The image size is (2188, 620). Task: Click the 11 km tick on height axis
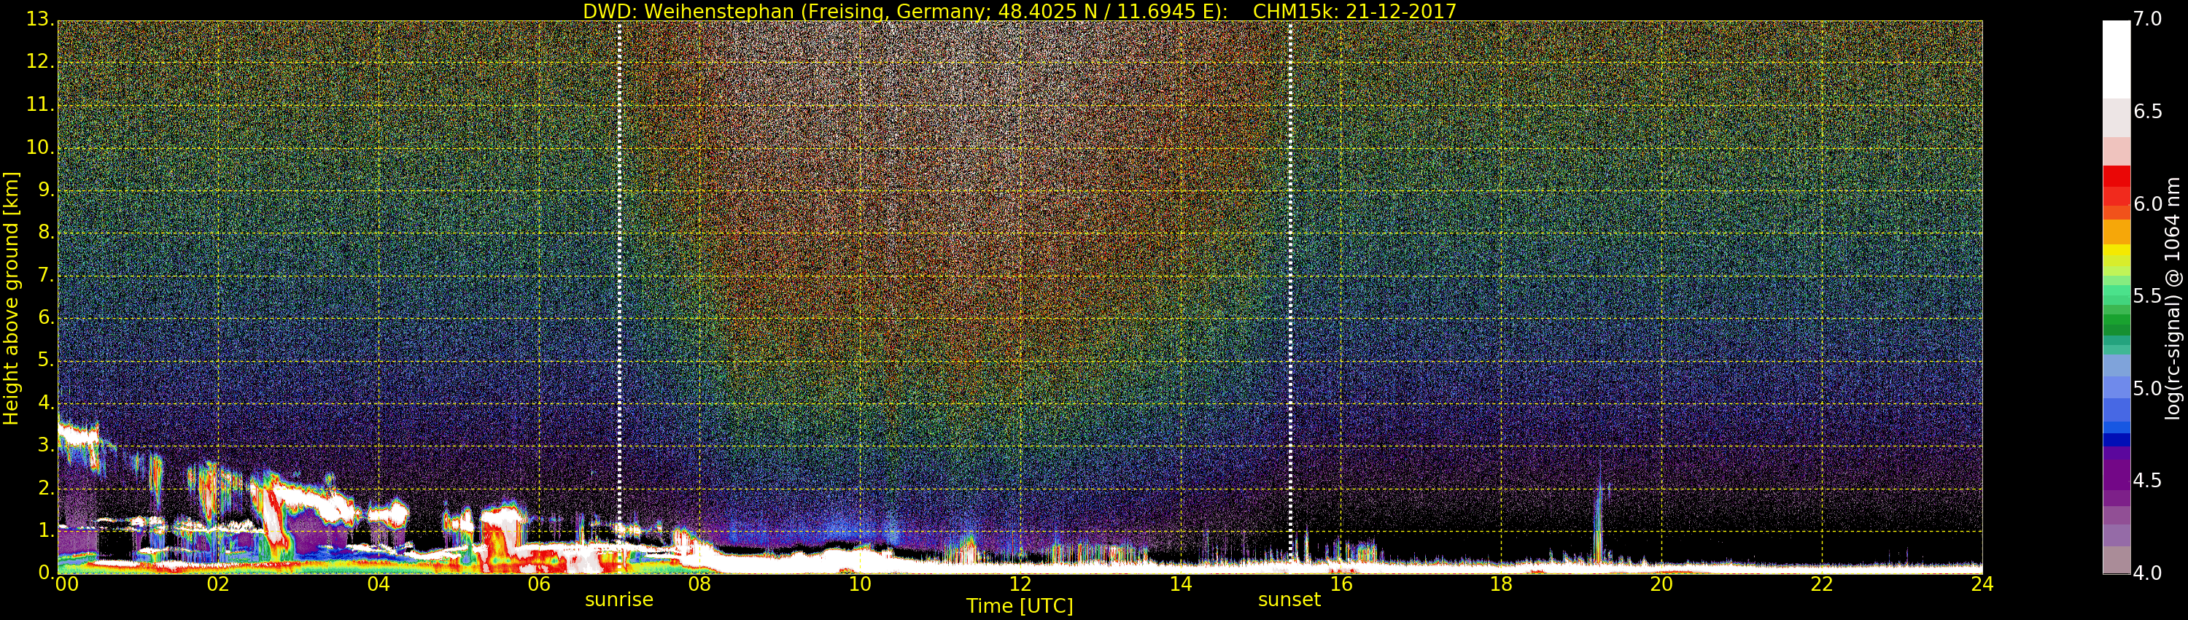pos(39,104)
